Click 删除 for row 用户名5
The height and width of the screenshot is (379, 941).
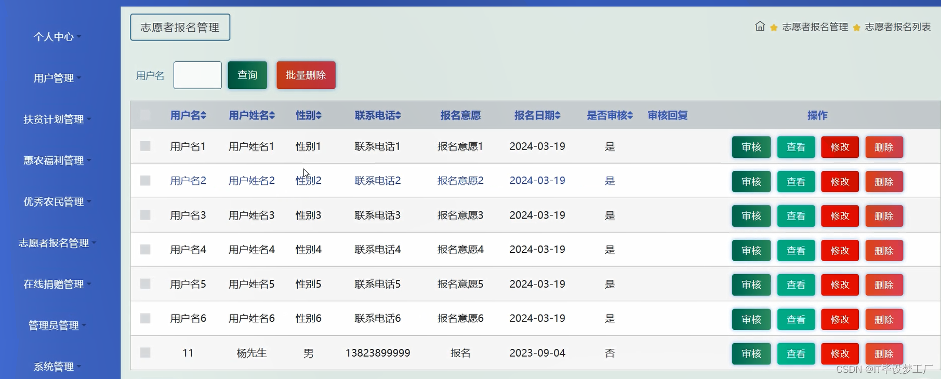[x=884, y=285]
